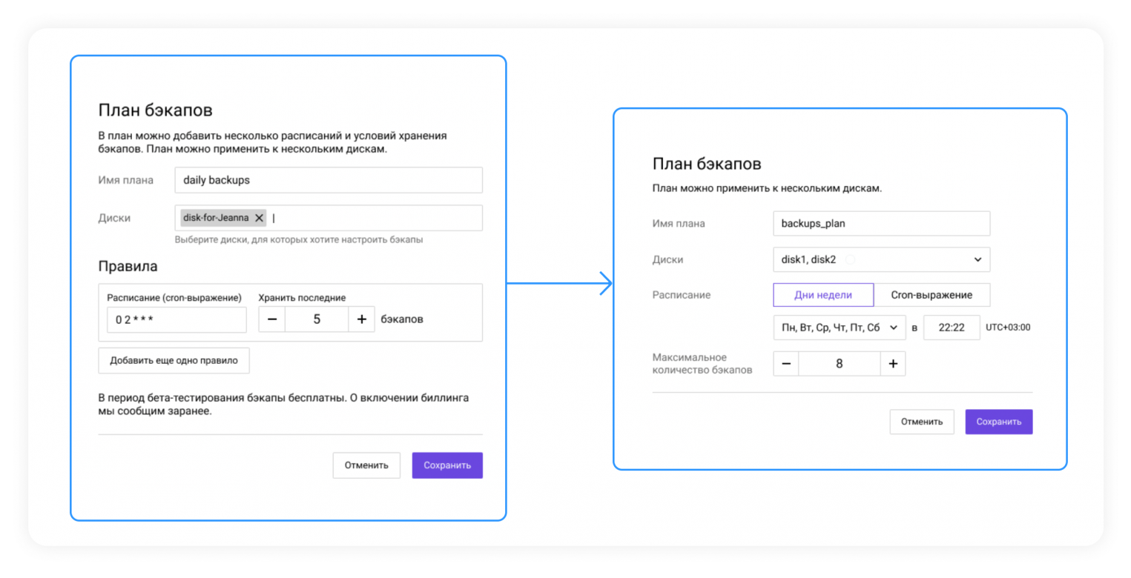Click the backup count field showing 5

(317, 319)
